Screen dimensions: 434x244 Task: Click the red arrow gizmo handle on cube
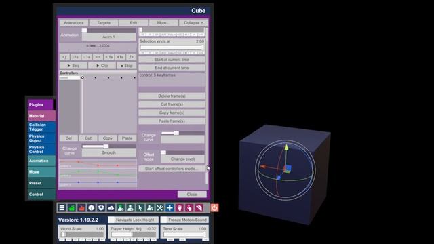(263, 167)
